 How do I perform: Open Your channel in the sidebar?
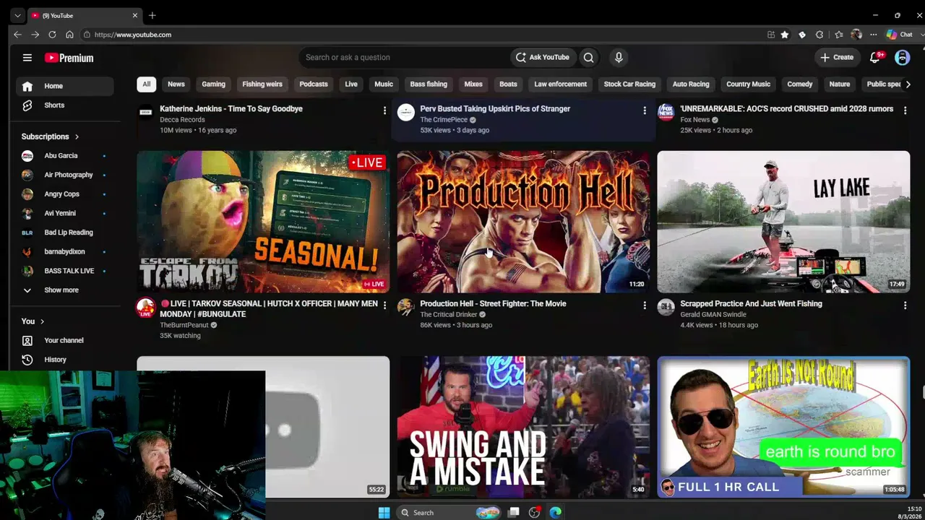[64, 340]
